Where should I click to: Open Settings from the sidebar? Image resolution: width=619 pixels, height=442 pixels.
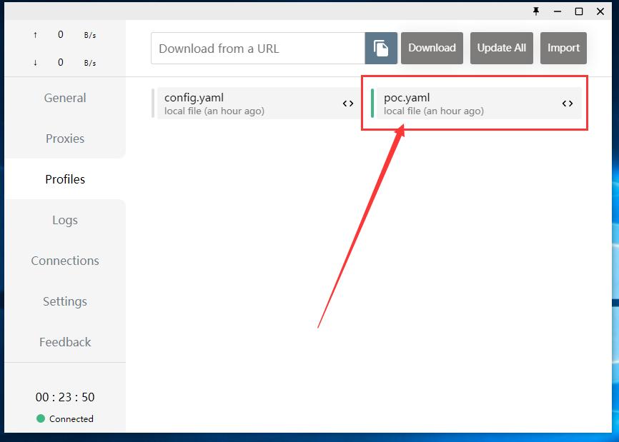[x=65, y=301]
